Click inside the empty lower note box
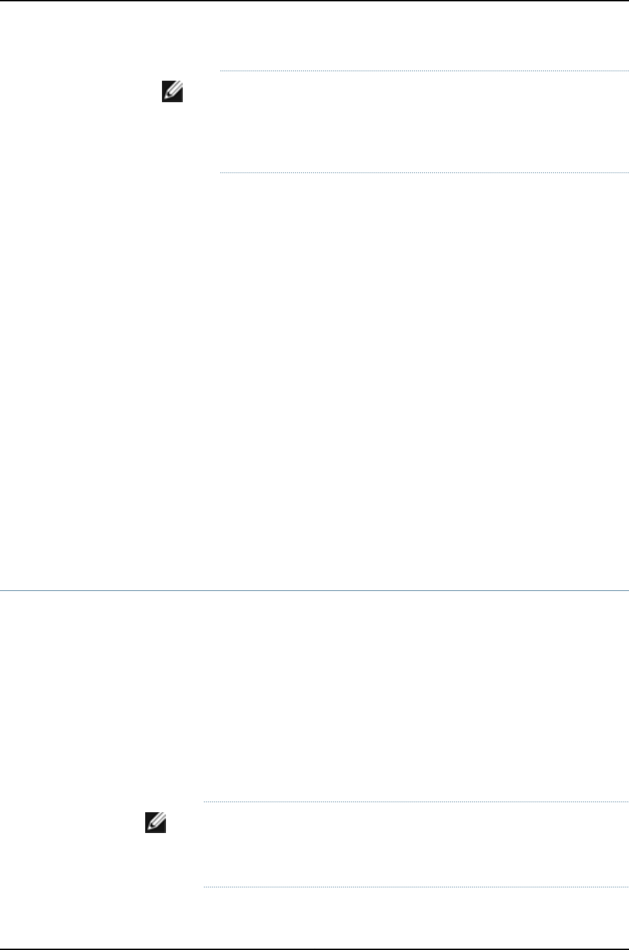The width and height of the screenshot is (629, 950). click(x=415, y=845)
